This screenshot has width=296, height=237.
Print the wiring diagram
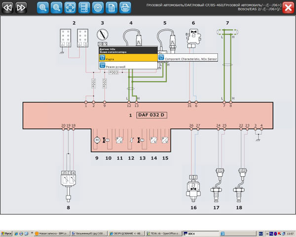[x=125, y=7]
